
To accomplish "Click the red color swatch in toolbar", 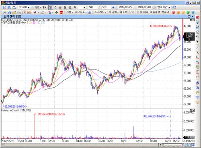I will (174, 12).
